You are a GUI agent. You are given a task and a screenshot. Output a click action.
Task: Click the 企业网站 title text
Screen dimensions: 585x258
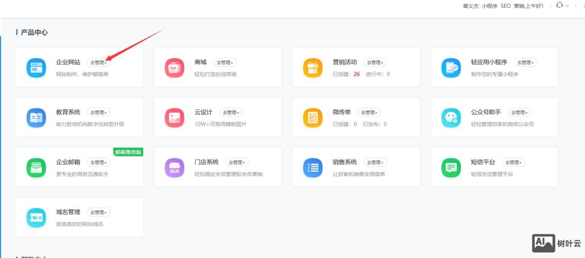(68, 62)
